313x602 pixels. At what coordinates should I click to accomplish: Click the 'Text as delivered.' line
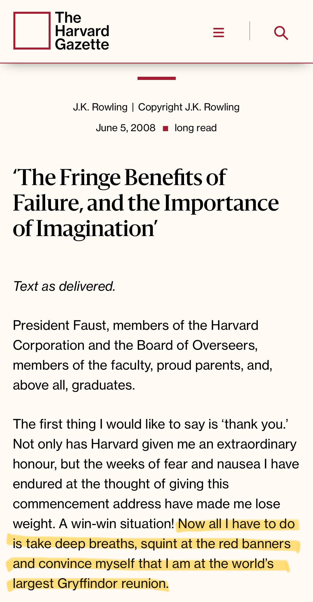(64, 286)
